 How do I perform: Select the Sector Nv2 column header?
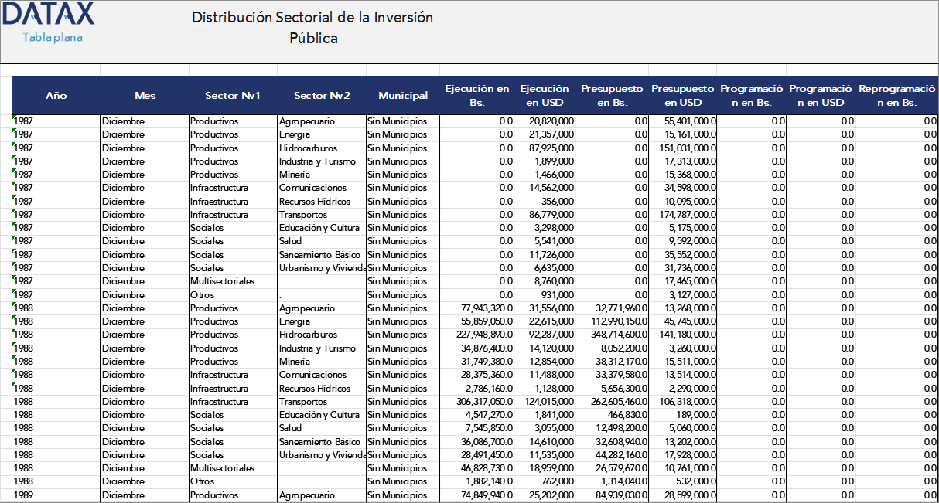[x=322, y=96]
